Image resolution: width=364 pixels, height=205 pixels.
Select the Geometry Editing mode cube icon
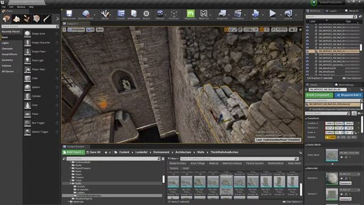[x=36, y=19]
